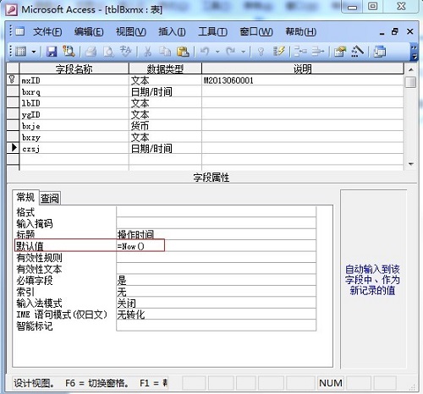Click the 有效性文本 property field
Viewport: 423px width, 394px height.
(216, 269)
